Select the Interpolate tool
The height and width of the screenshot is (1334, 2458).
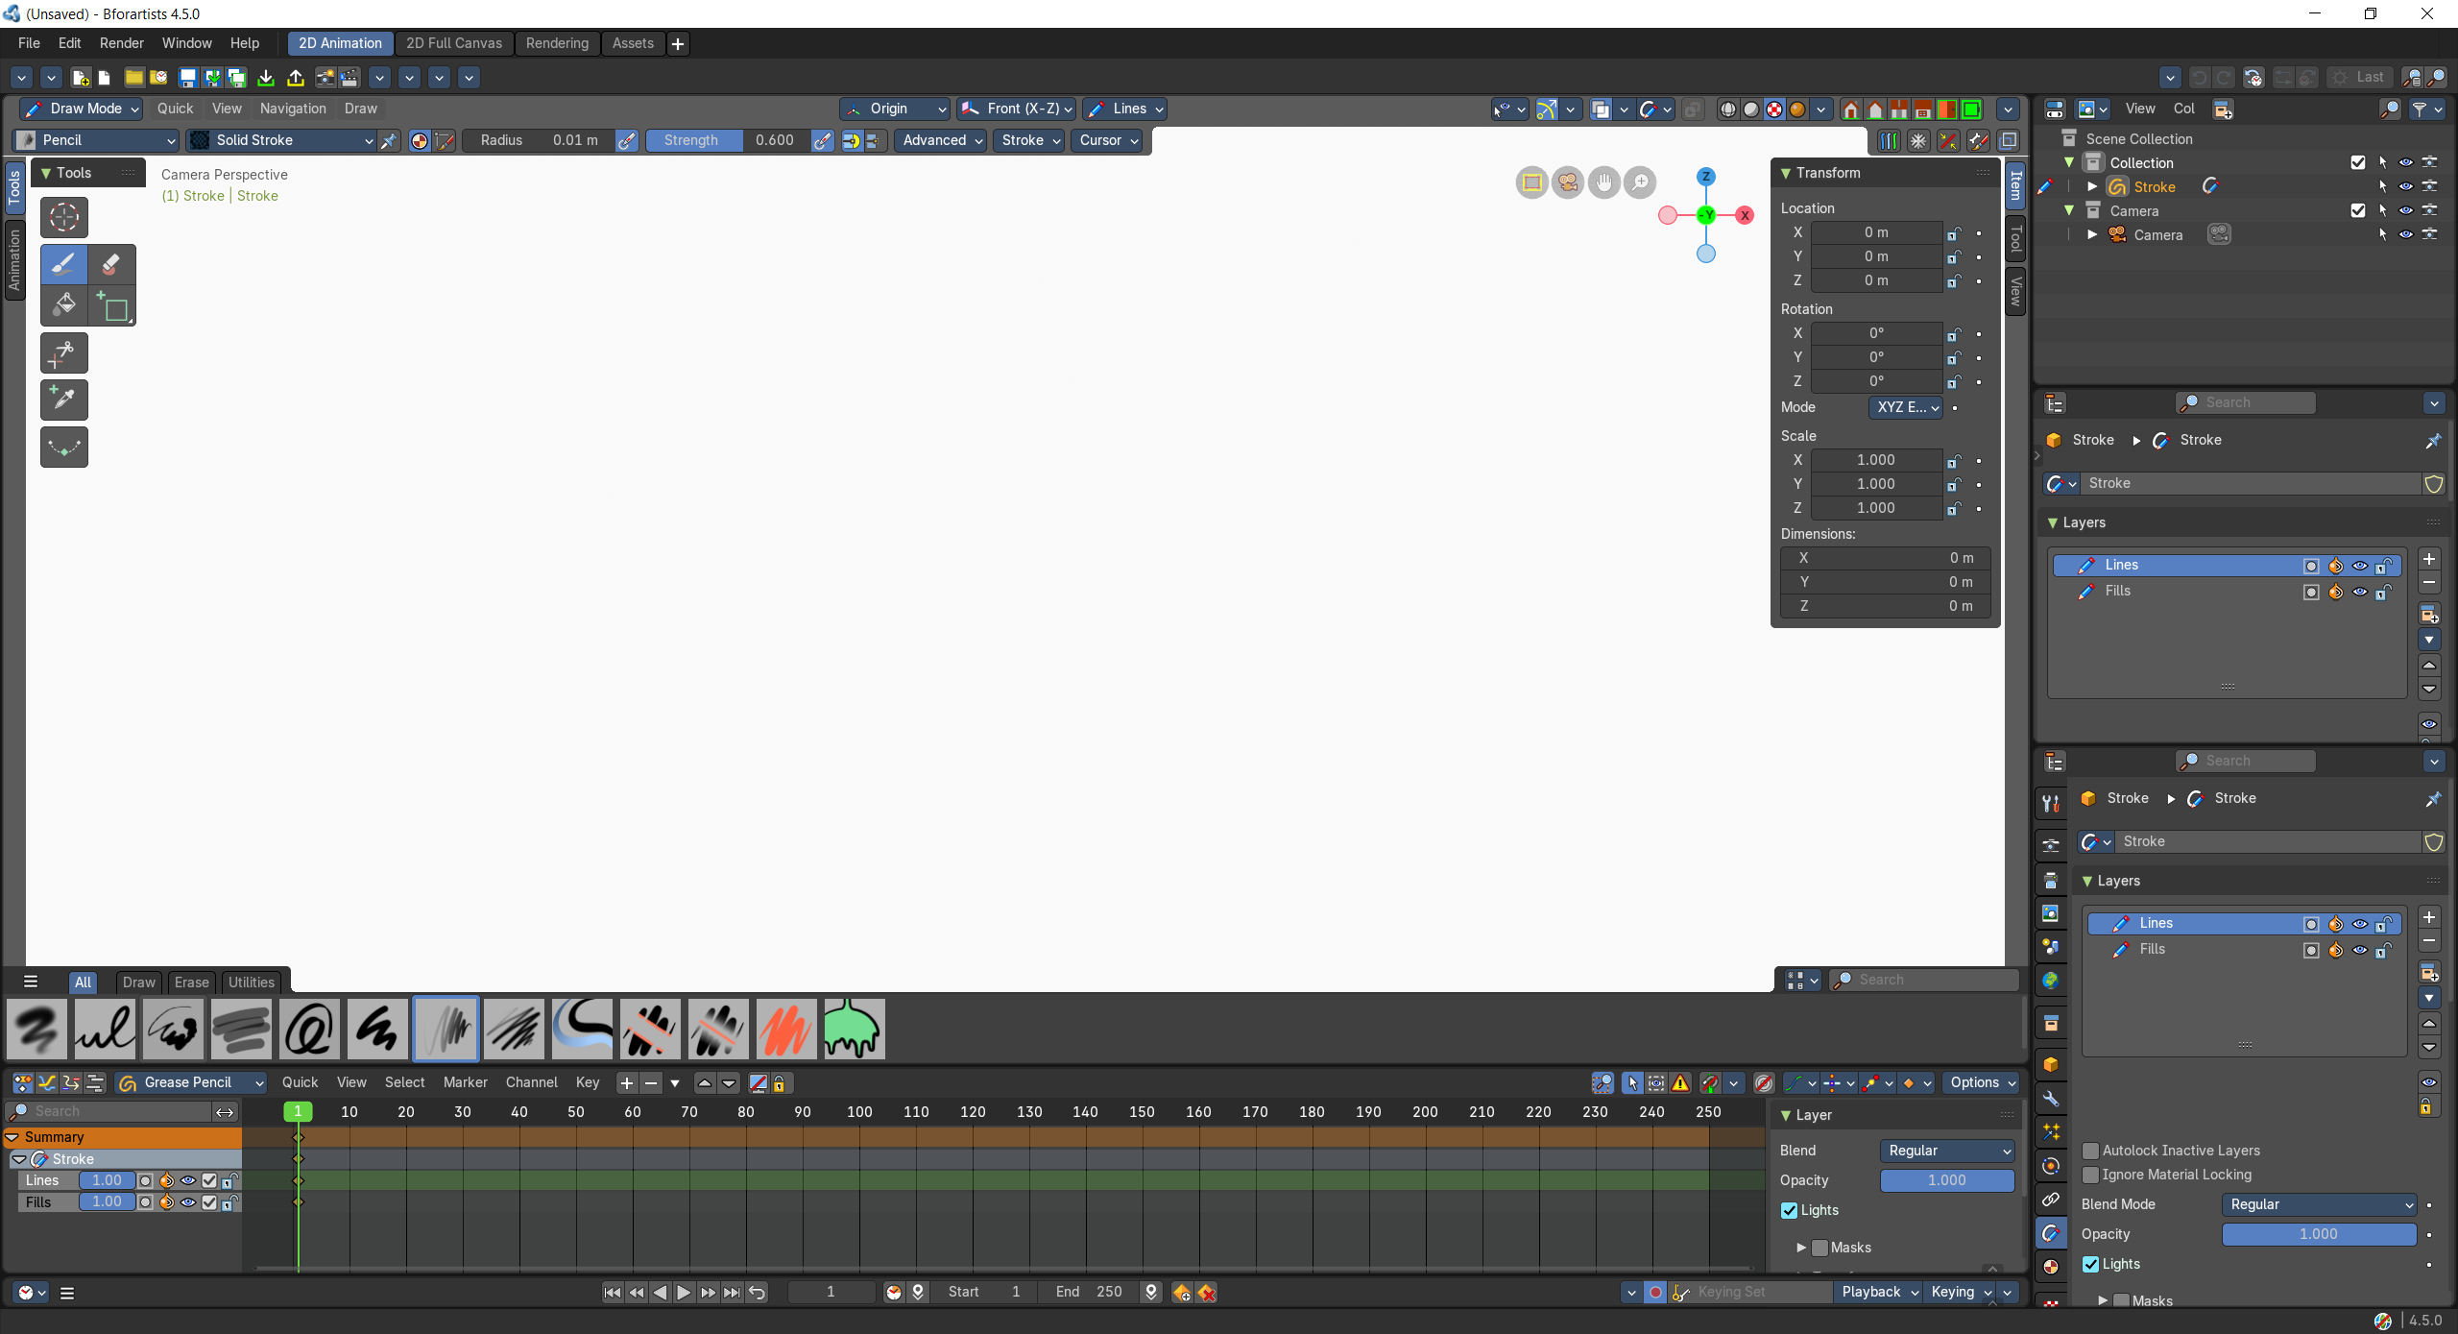pos(64,447)
